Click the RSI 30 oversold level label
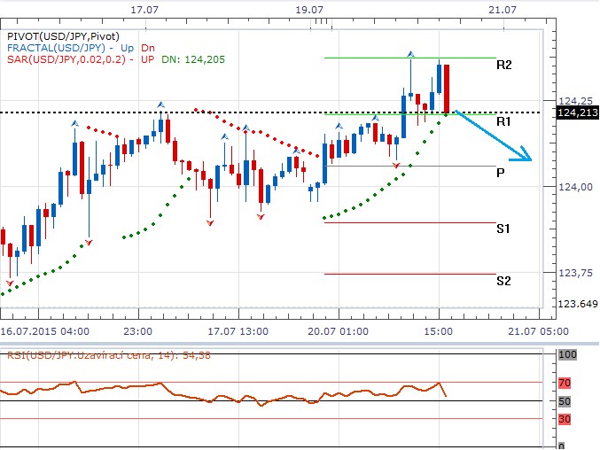The image size is (600, 450). [x=565, y=419]
